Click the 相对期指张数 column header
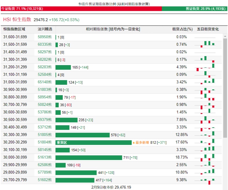The image size is (228, 190). pyautogui.click(x=113, y=29)
